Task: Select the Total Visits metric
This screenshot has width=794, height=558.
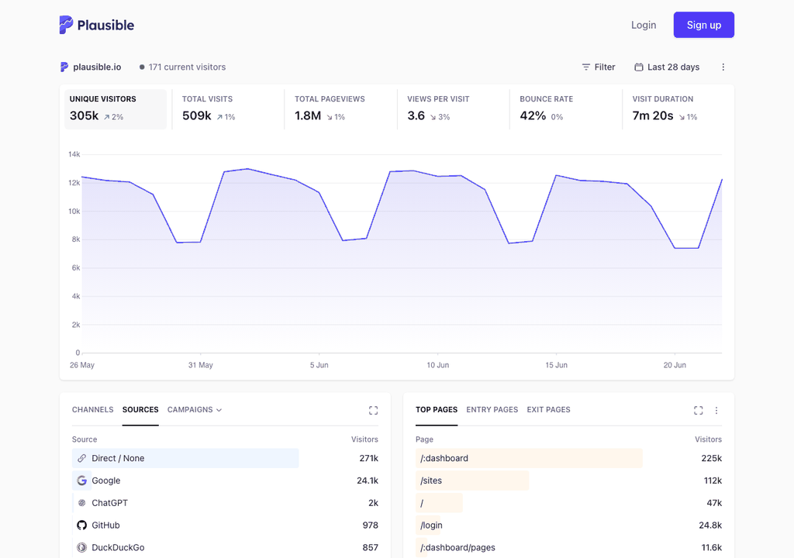Action: pyautogui.click(x=229, y=109)
